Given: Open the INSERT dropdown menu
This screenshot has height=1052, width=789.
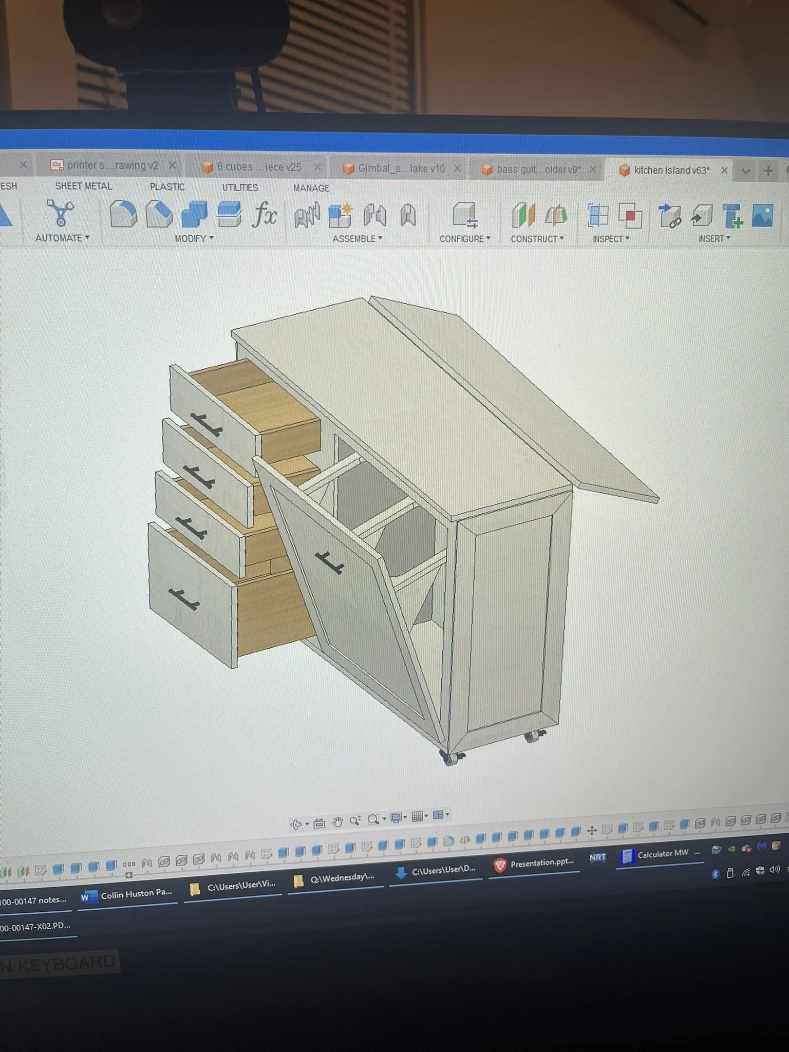Looking at the screenshot, I should [714, 238].
